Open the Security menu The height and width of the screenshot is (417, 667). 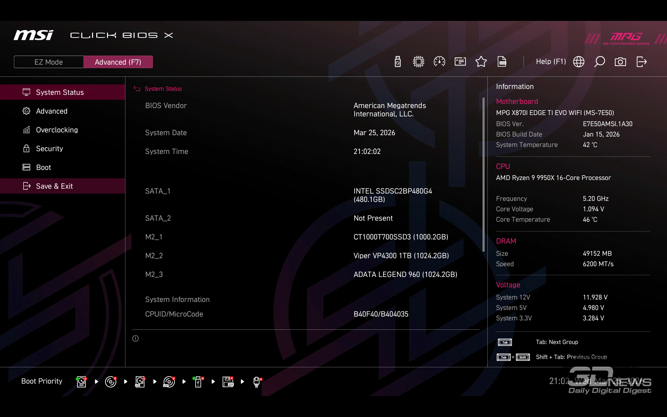(49, 149)
